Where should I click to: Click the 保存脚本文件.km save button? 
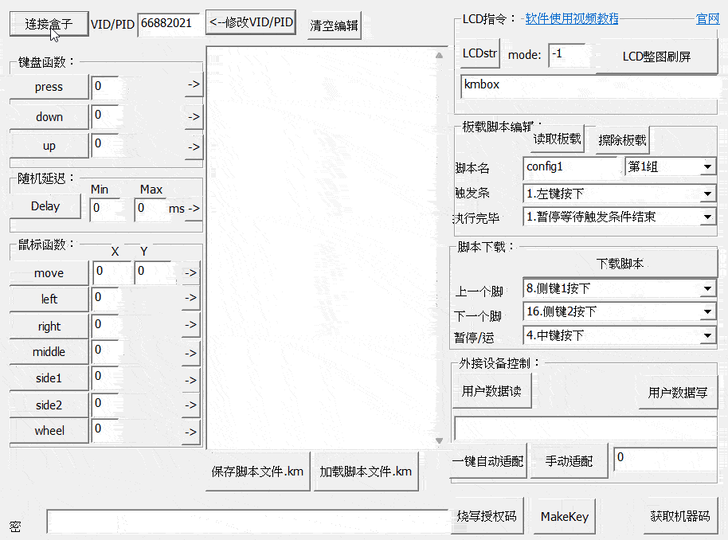point(257,471)
